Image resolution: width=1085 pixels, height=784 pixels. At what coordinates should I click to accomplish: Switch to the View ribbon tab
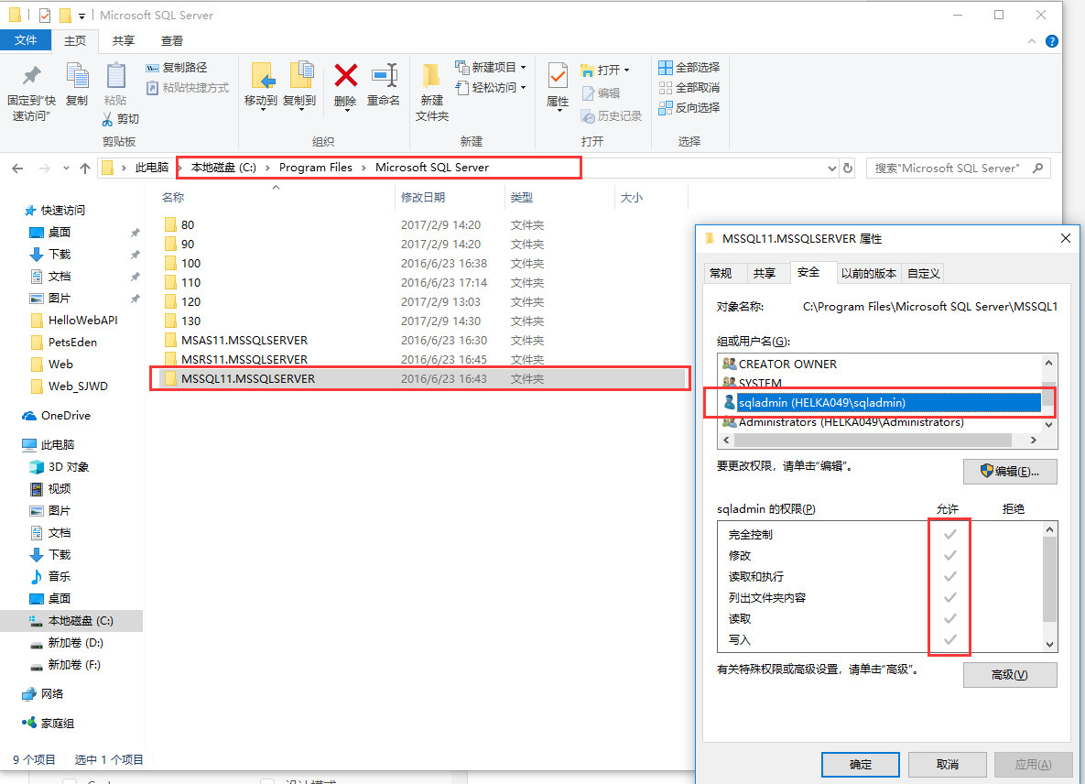(x=171, y=41)
